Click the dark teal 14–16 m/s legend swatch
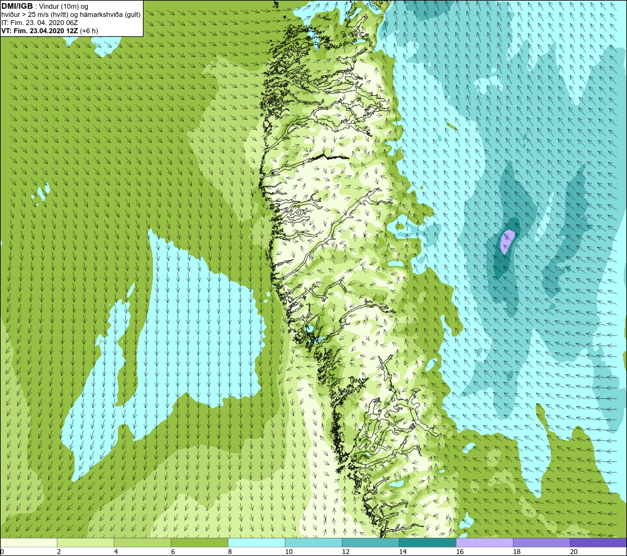This screenshot has width=627, height=556. (428, 542)
